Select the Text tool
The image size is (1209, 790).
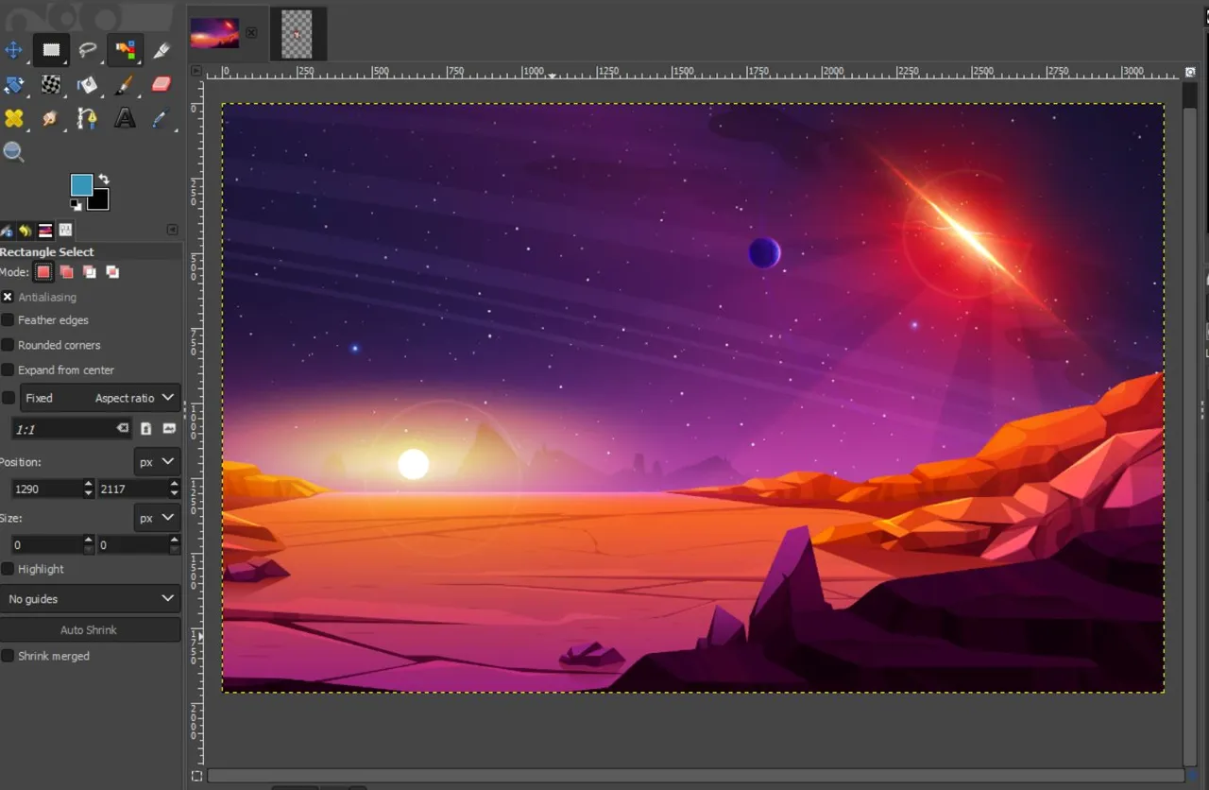(124, 119)
